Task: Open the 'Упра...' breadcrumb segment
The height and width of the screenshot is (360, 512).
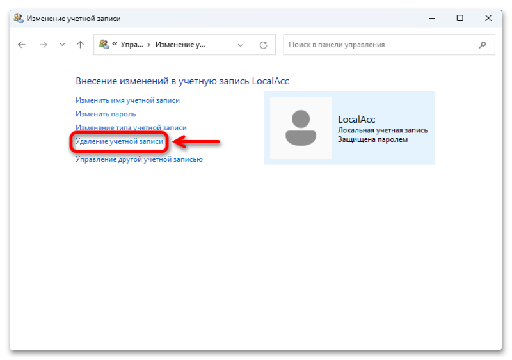Action: point(132,45)
